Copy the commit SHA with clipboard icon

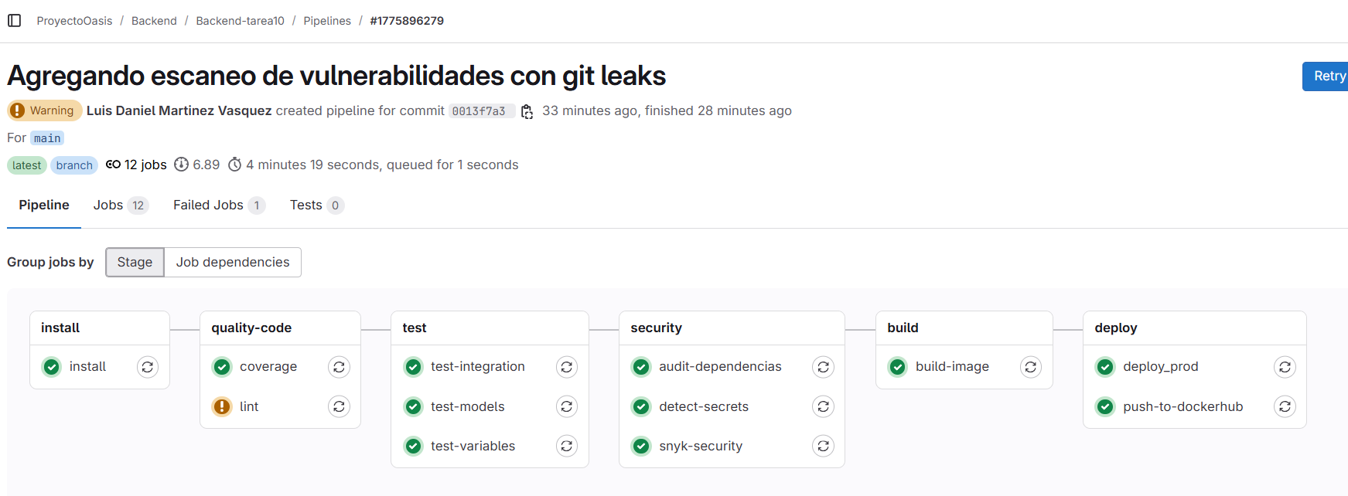click(x=527, y=111)
